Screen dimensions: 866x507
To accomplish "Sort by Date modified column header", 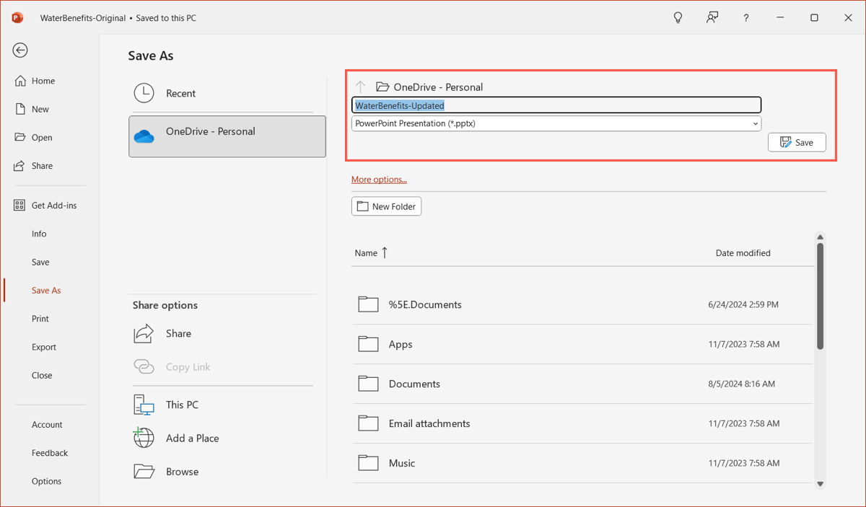I will (743, 253).
